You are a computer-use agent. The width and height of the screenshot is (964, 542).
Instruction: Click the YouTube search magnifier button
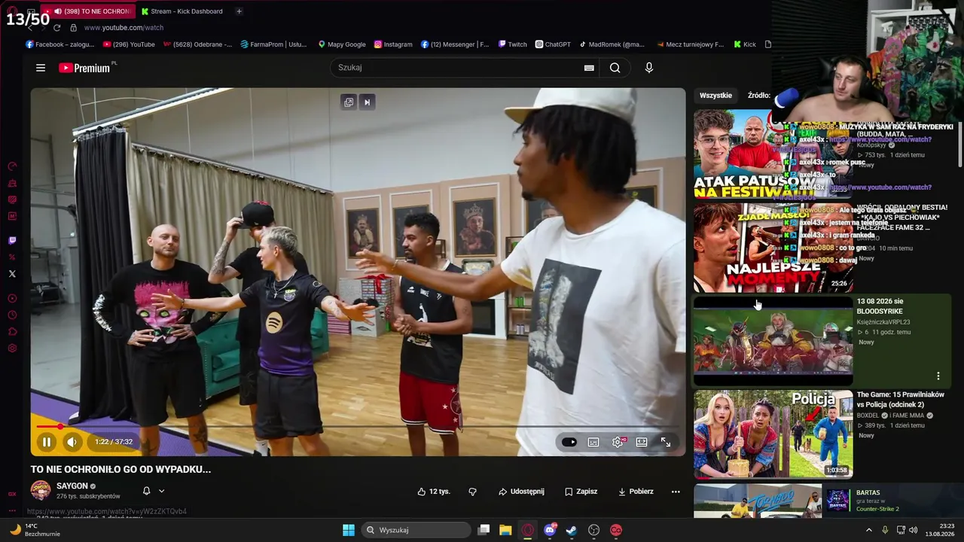[x=615, y=68]
